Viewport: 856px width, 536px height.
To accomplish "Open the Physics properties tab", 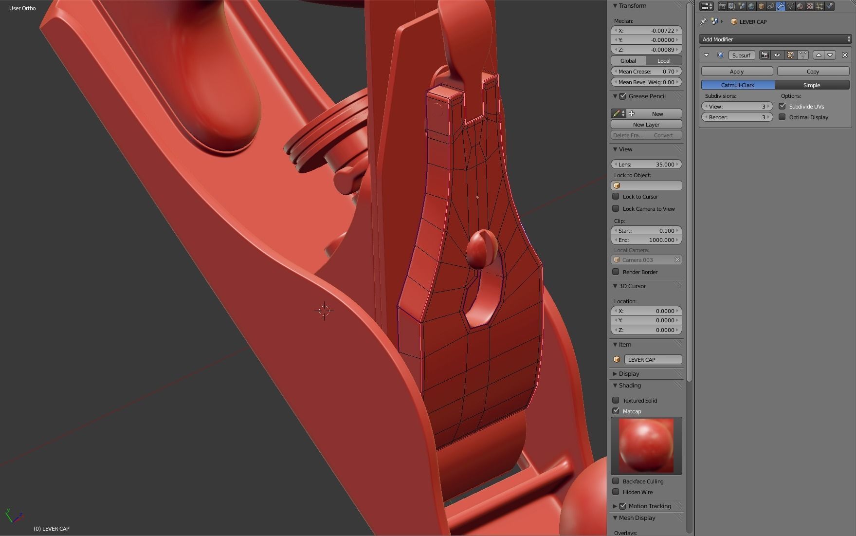I will pyautogui.click(x=829, y=6).
